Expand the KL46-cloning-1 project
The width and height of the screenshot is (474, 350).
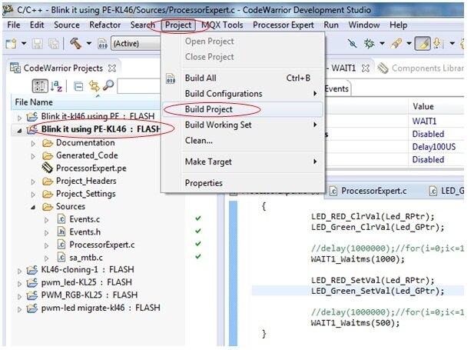tap(19, 271)
